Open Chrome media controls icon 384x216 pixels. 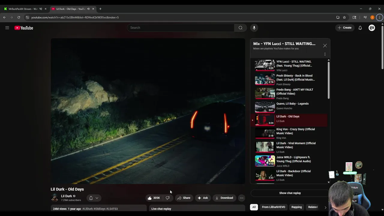[365, 17]
